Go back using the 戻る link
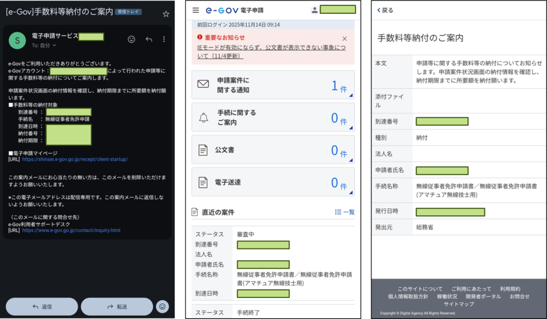Image resolution: width=547 pixels, height=319 pixels. [385, 10]
